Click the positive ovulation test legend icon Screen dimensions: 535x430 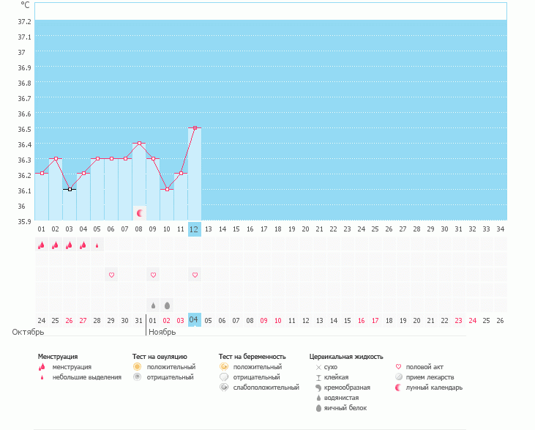pyautogui.click(x=137, y=366)
